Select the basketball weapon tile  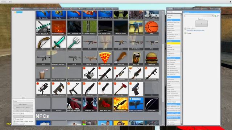(152, 27)
